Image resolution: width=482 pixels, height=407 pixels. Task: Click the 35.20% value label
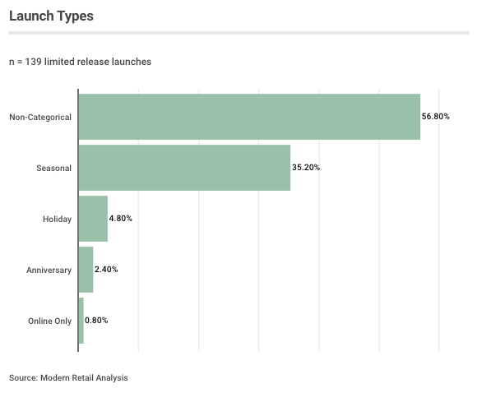tap(306, 168)
